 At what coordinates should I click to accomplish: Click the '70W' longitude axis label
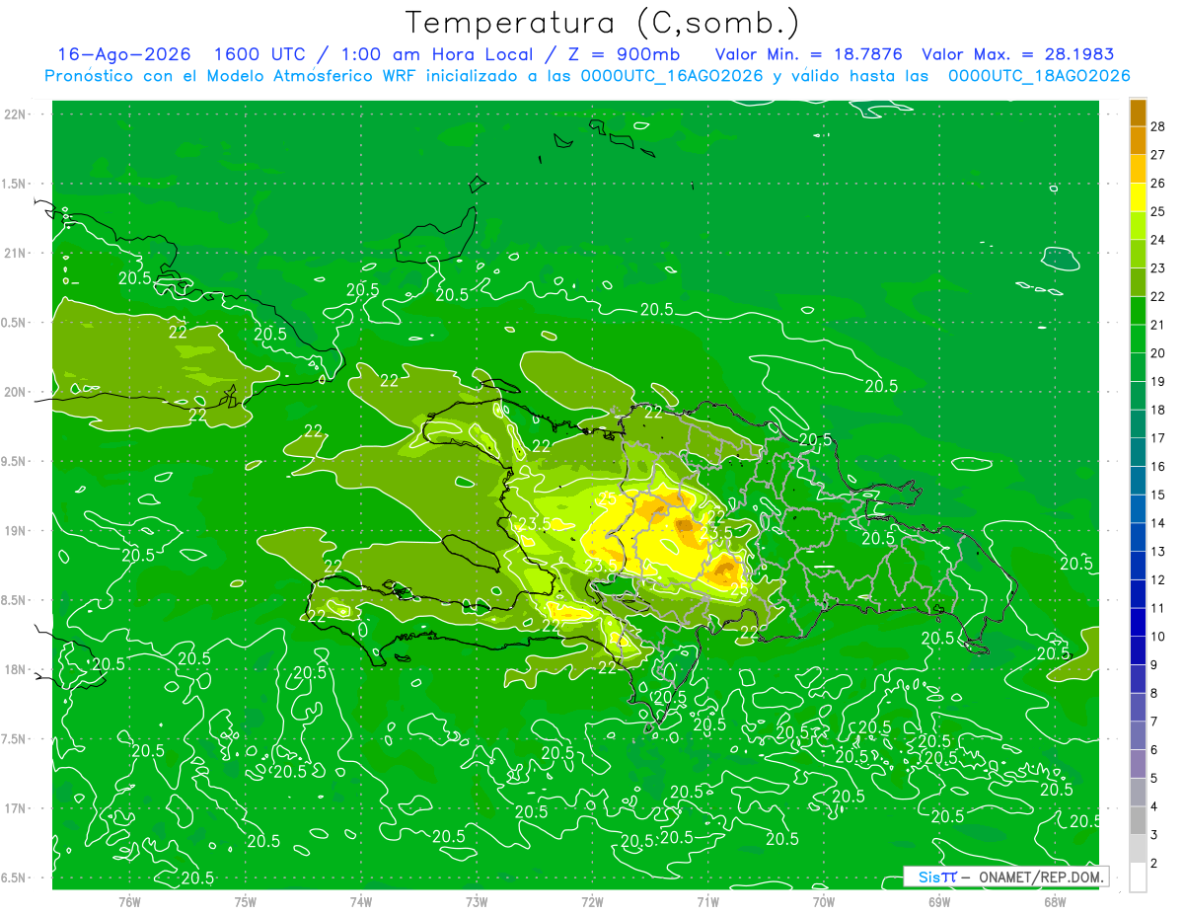(x=823, y=902)
